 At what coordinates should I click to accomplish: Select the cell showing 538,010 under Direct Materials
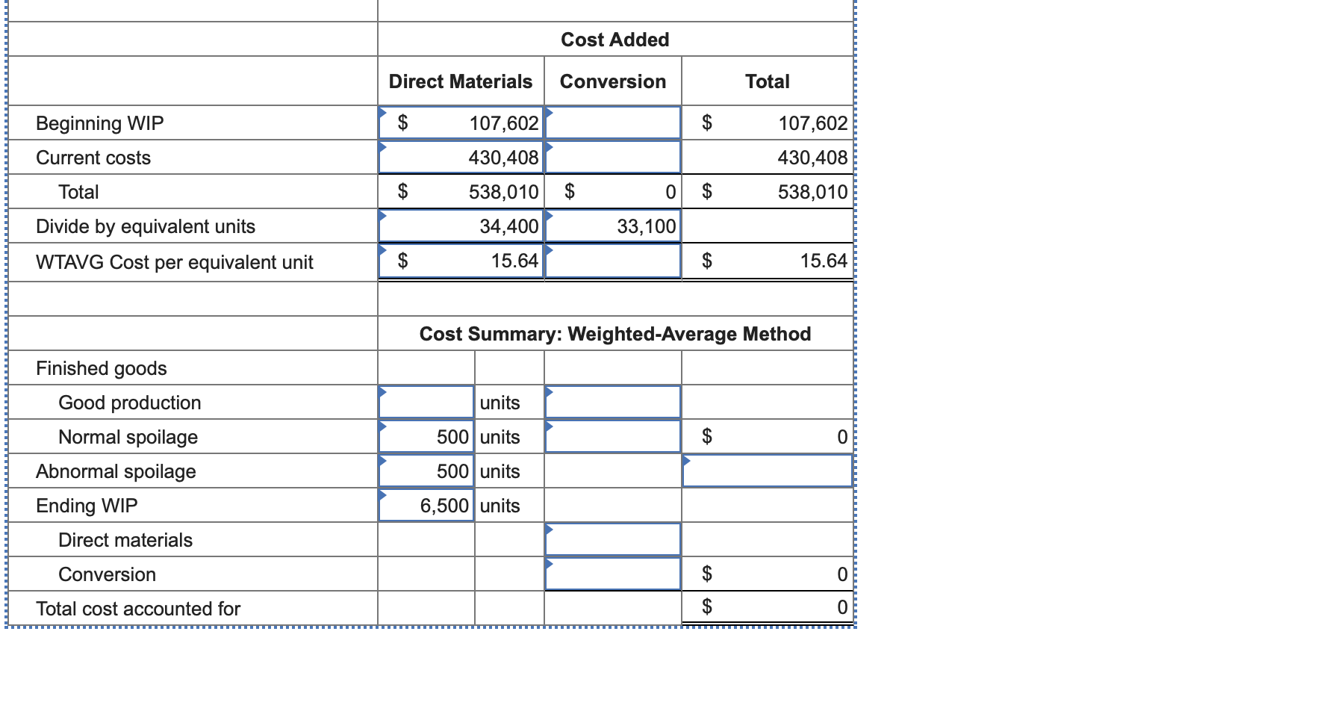coord(461,191)
